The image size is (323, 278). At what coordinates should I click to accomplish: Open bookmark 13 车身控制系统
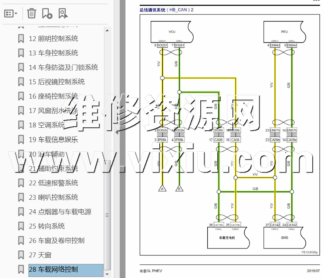tap(53, 53)
